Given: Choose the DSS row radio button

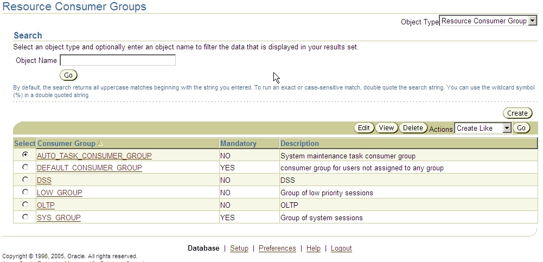Looking at the screenshot, I should click(x=25, y=180).
